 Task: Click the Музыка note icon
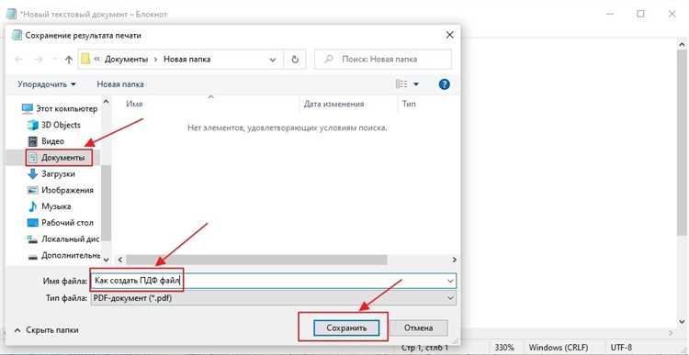(x=33, y=206)
